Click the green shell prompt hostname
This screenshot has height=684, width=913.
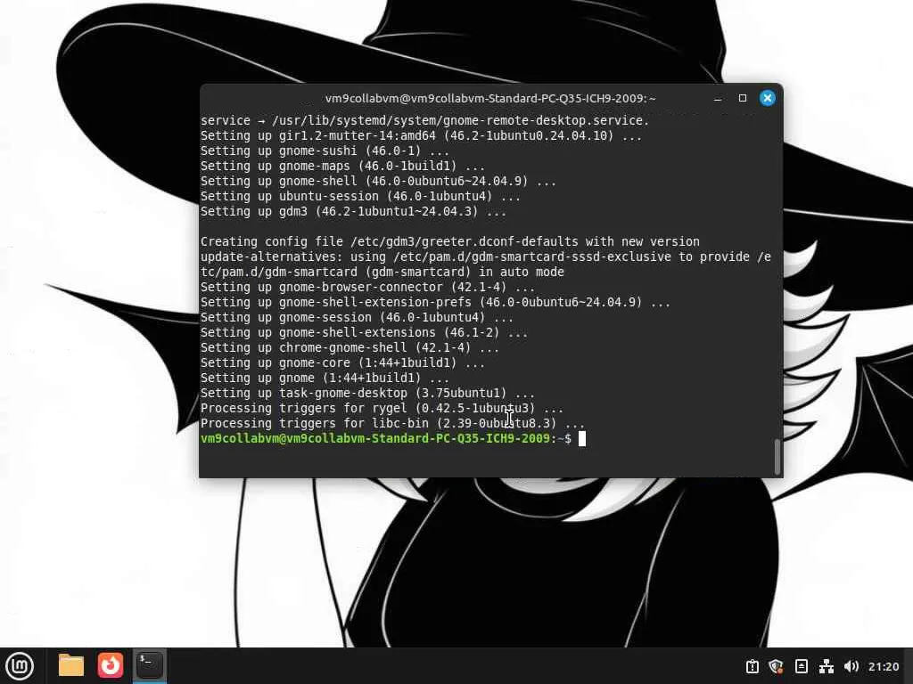(375, 438)
